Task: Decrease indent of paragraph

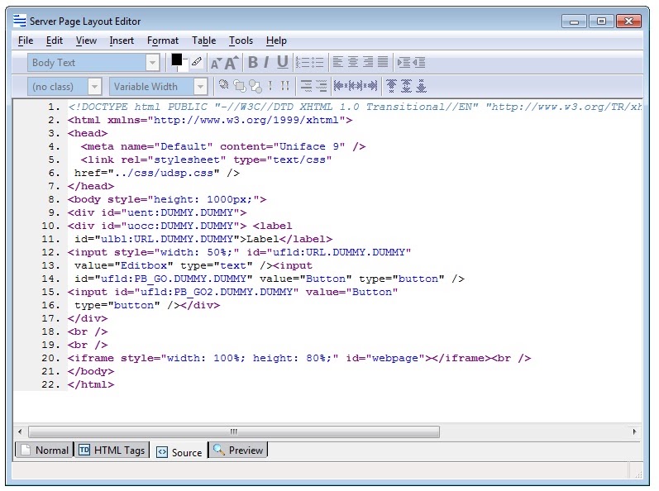Action: (x=419, y=63)
